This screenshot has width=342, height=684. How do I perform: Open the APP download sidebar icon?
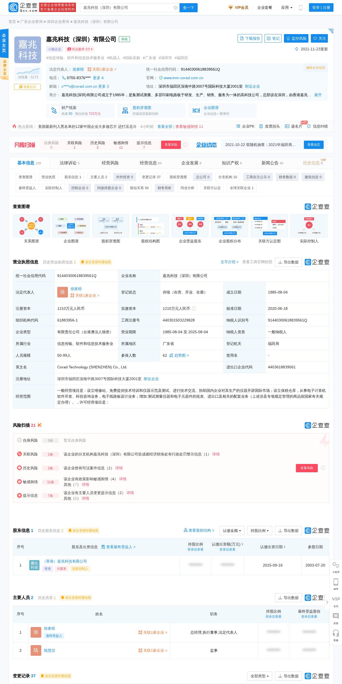pyautogui.click(x=336, y=584)
